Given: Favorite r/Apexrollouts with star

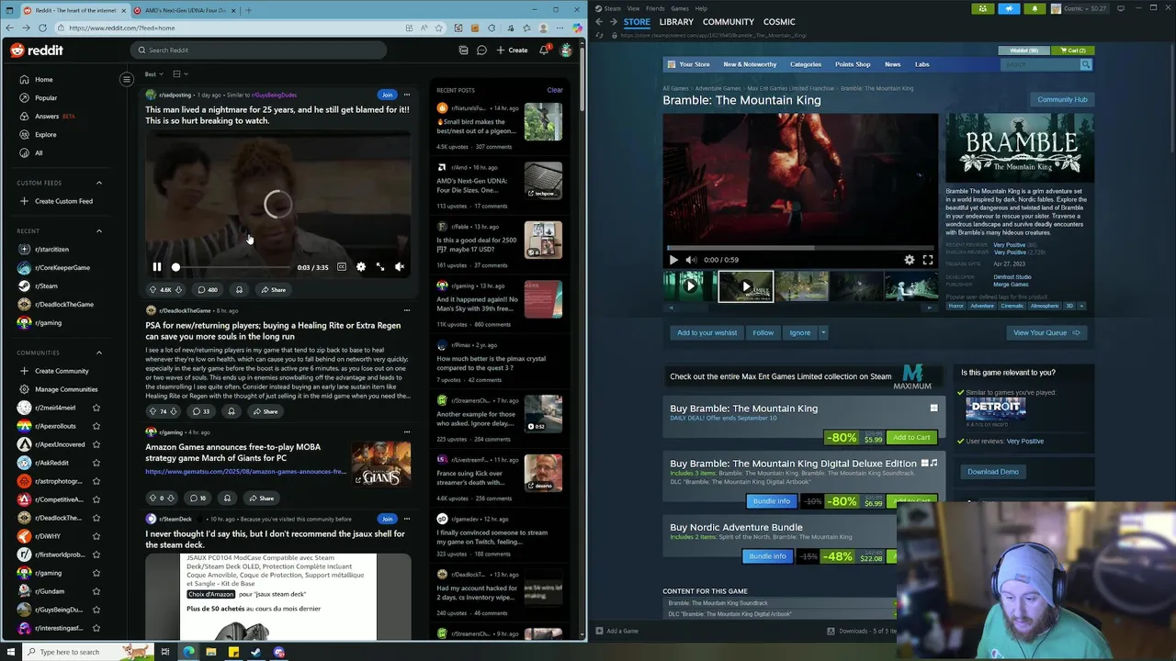Looking at the screenshot, I should tap(96, 426).
